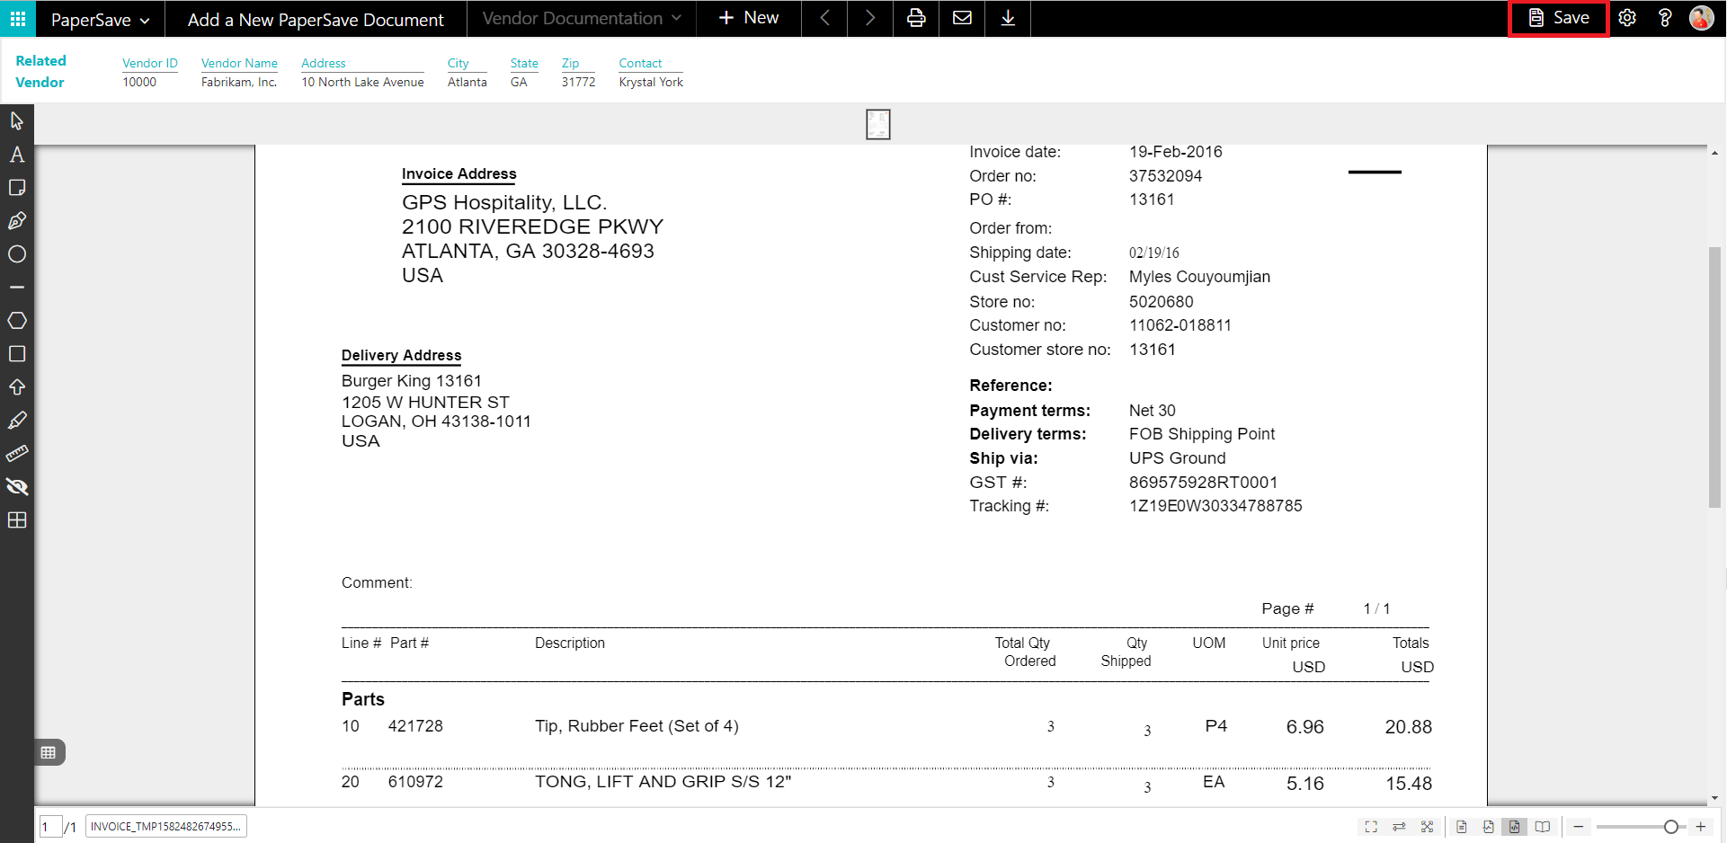
Task: Open the PaperSave dropdown menu
Action: coord(100,19)
